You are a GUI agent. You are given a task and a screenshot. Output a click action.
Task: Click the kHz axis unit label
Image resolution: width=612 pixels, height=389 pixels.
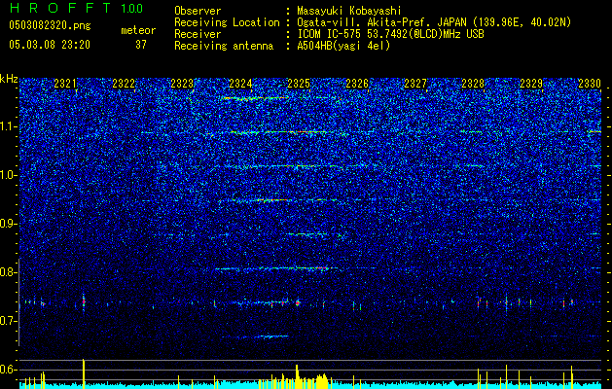pyautogui.click(x=9, y=79)
